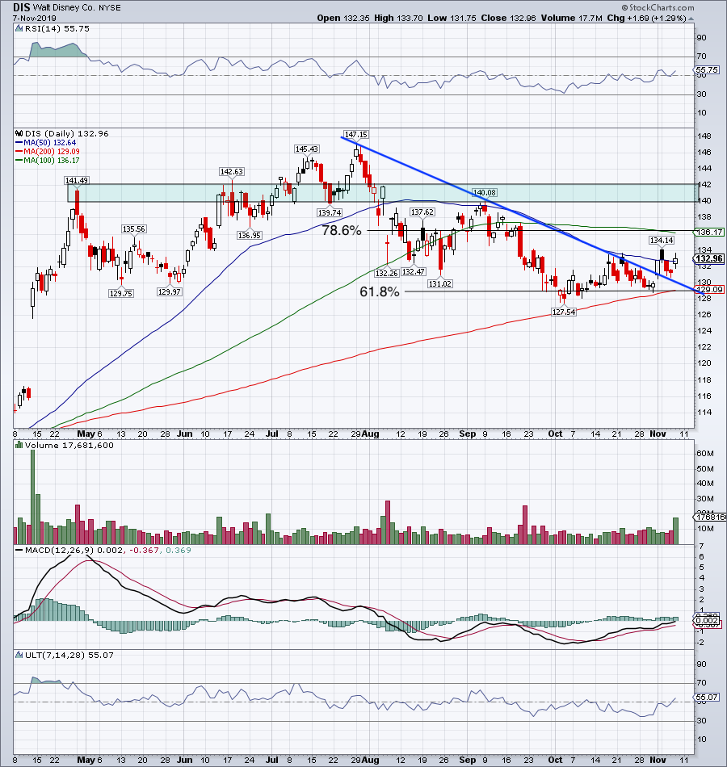Click the 137.62 price label
The width and height of the screenshot is (727, 767).
(x=422, y=212)
